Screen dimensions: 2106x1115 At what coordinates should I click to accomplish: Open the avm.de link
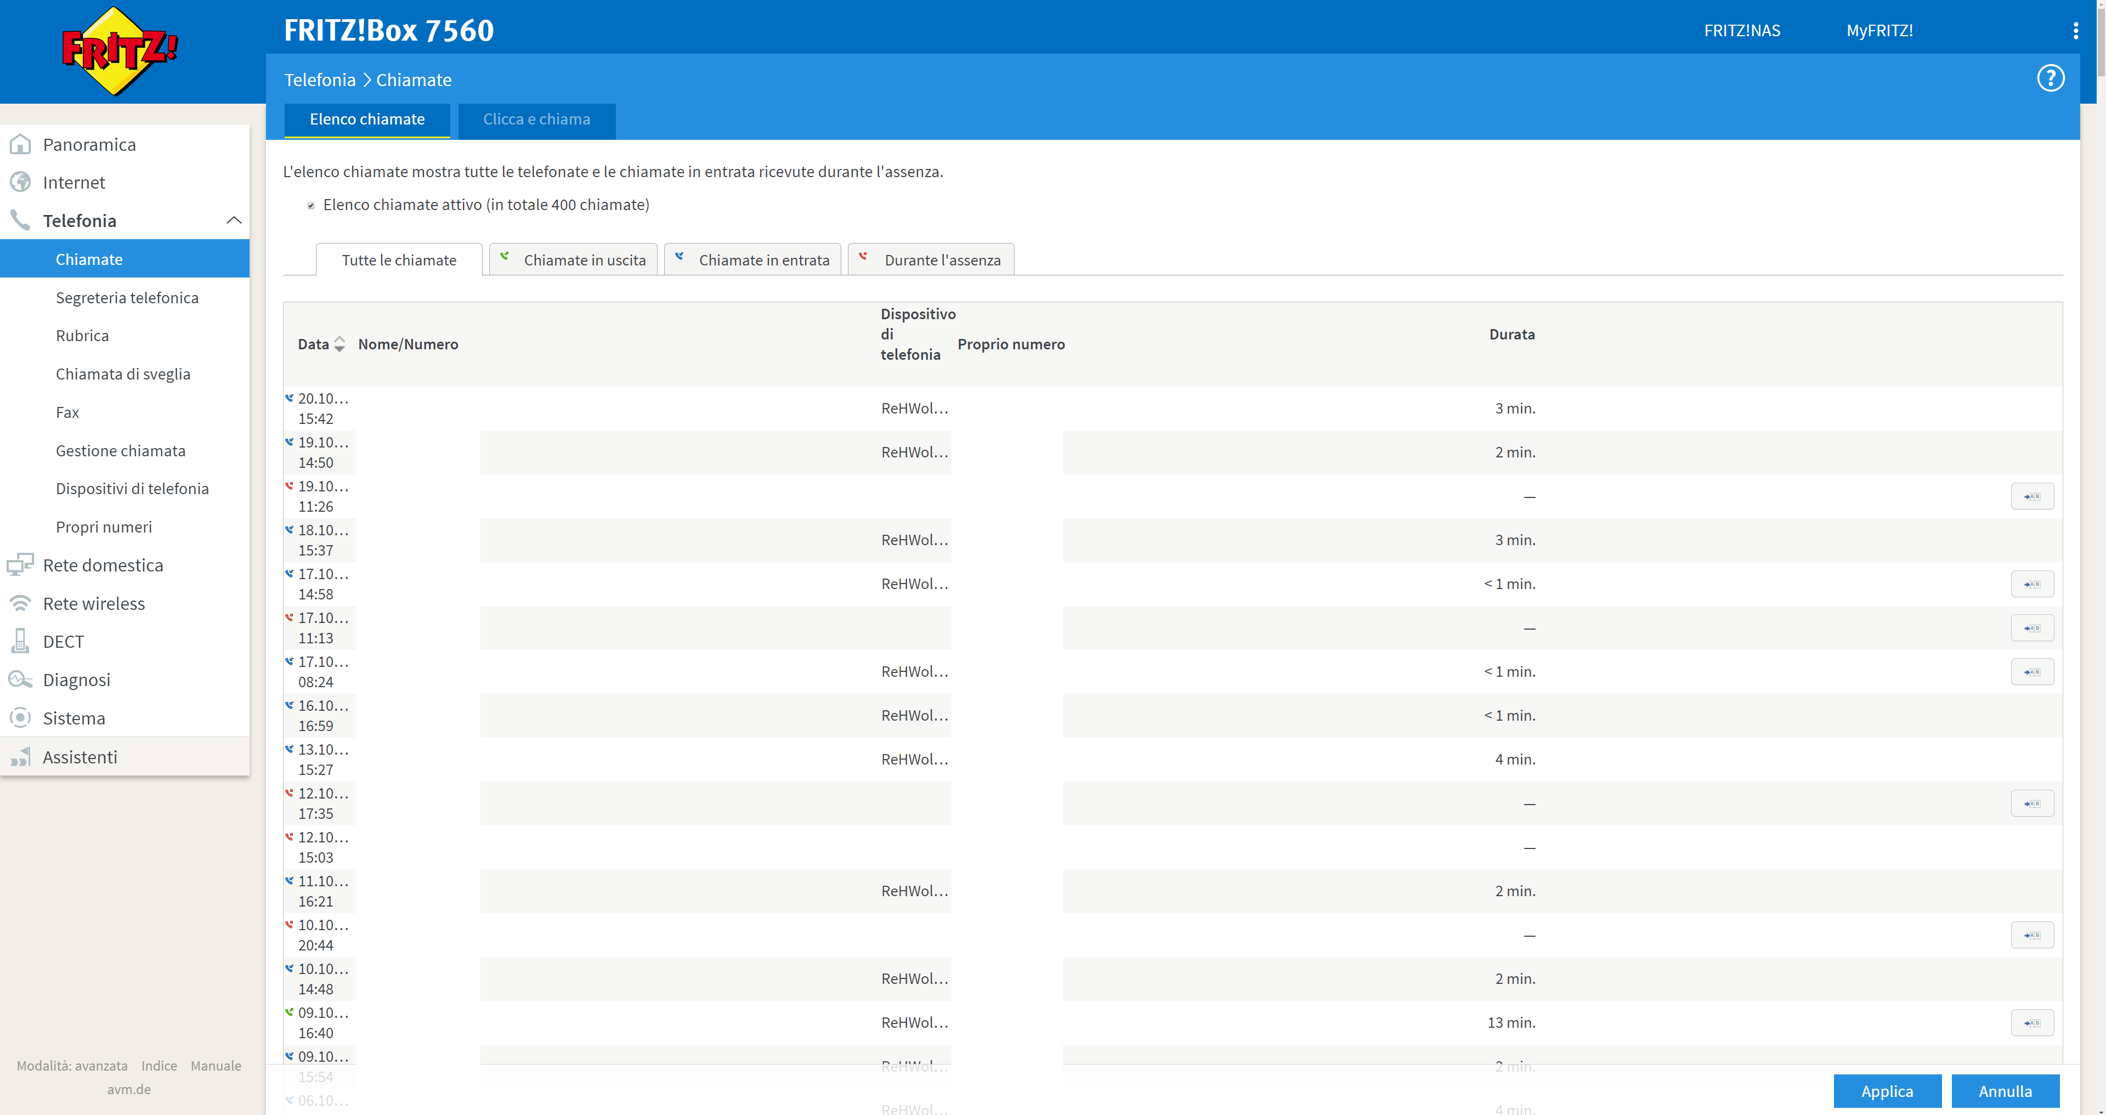click(x=129, y=1089)
